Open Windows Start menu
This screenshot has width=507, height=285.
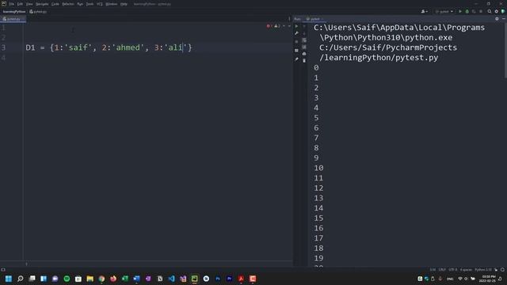(x=9, y=279)
